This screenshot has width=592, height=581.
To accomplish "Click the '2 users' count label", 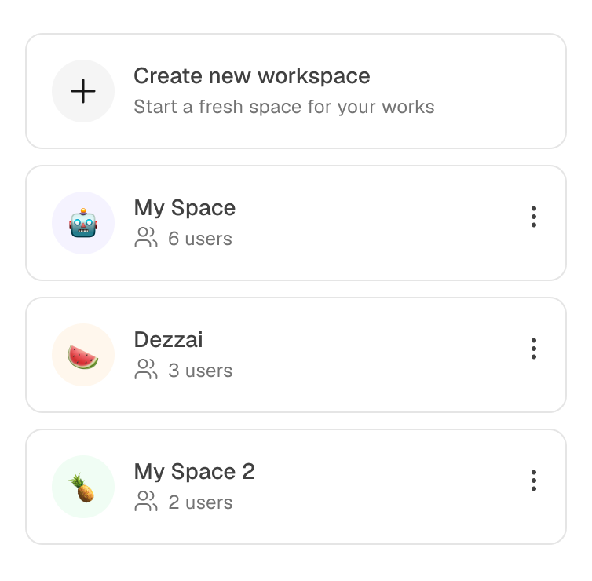I will pos(200,502).
